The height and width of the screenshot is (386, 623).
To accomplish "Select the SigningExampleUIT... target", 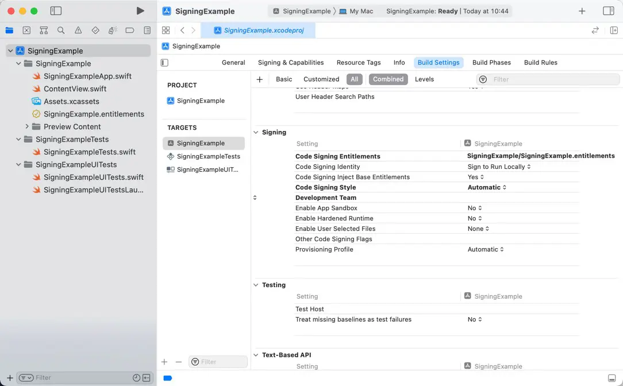I will [x=204, y=169].
